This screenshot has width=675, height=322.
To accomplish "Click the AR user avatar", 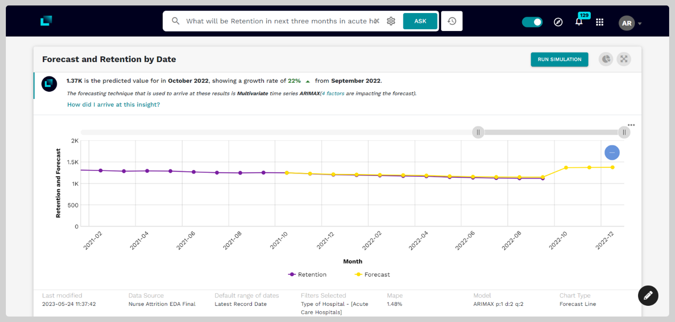I will (627, 23).
